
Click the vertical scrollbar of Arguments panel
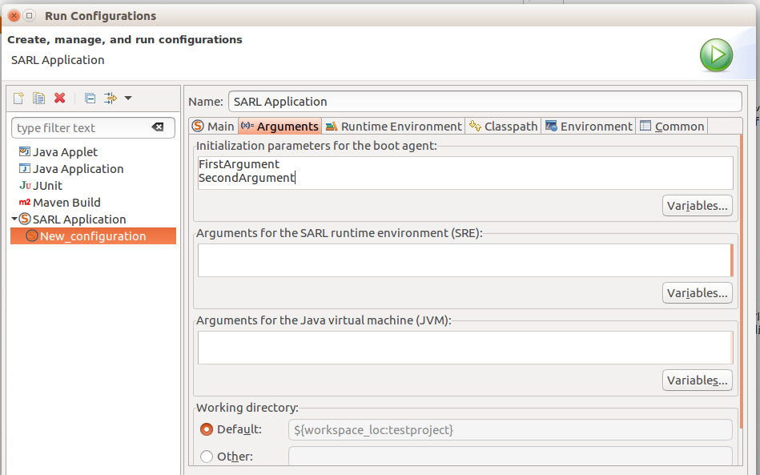click(741, 281)
